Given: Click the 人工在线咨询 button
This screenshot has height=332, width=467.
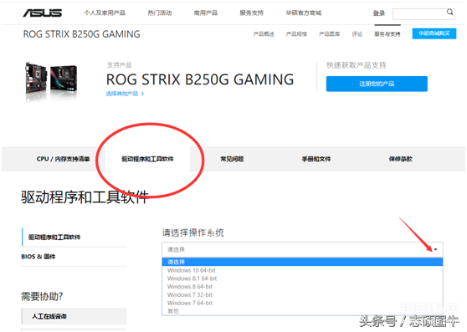Looking at the screenshot, I should click(x=74, y=316).
